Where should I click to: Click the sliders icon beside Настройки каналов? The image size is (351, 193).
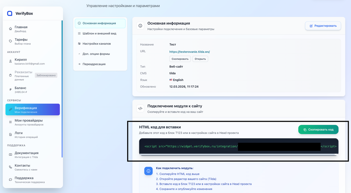tap(79, 44)
